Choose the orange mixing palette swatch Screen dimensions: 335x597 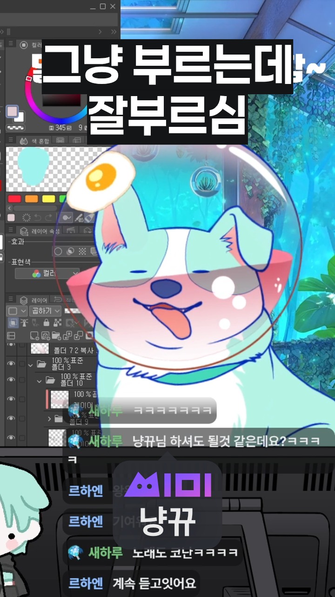tap(31, 199)
